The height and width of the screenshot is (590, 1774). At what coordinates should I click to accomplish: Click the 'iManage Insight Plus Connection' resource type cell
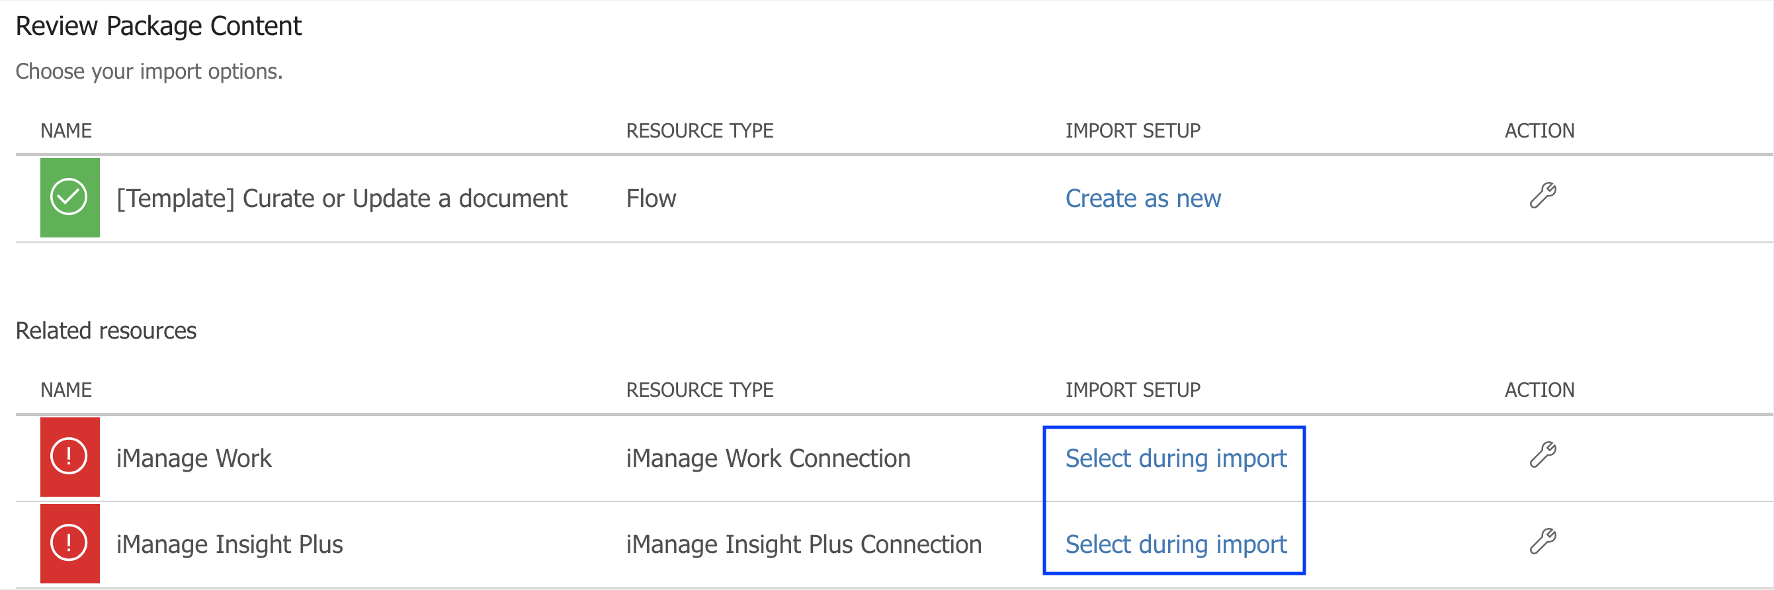(804, 544)
